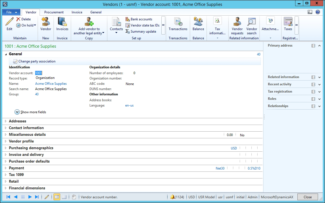Open the Transactions icon
This screenshot has height=203, width=325.
click(x=178, y=21)
